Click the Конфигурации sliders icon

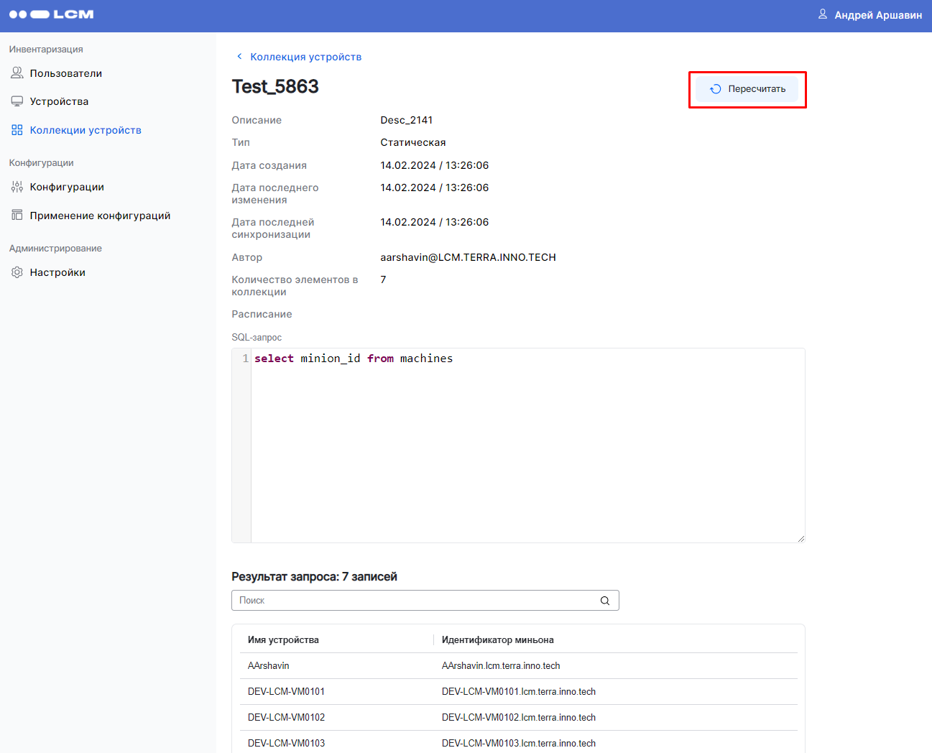coord(17,187)
